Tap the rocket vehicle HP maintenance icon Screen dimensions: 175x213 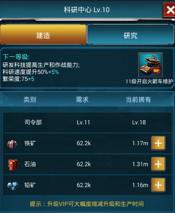pyautogui.click(x=150, y=65)
